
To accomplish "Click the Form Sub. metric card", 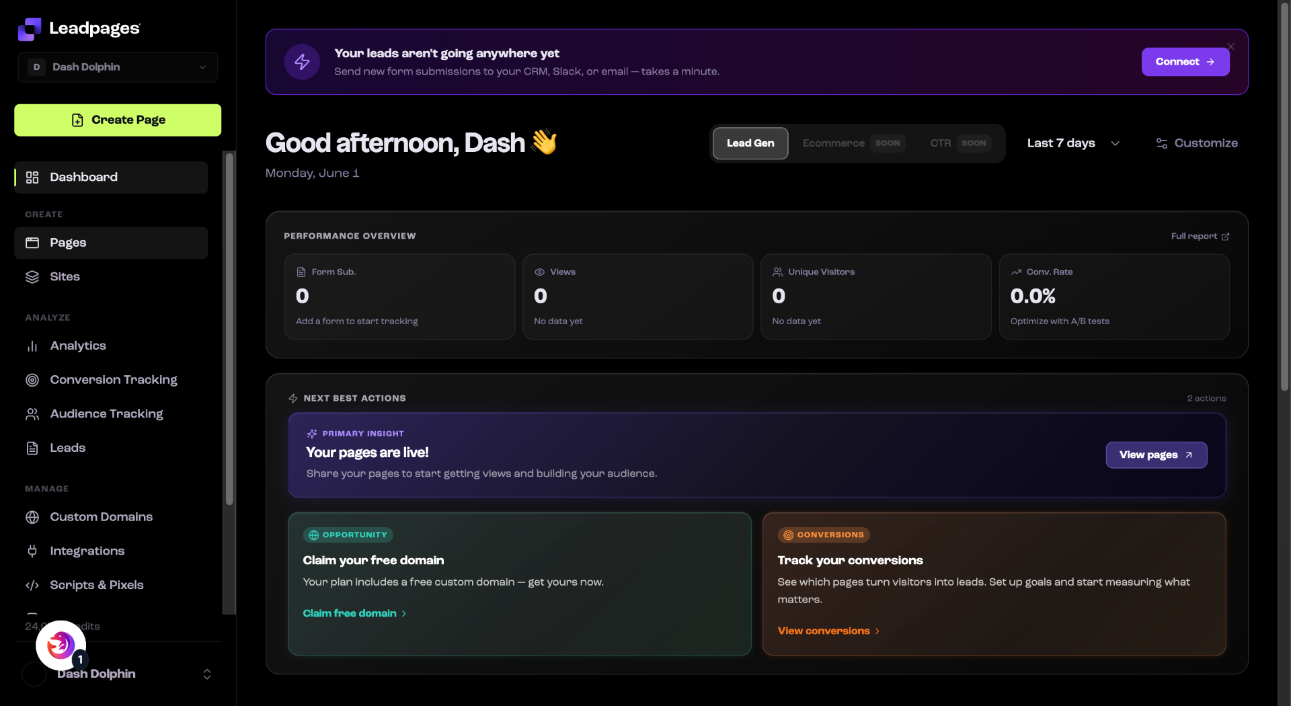I will [399, 297].
